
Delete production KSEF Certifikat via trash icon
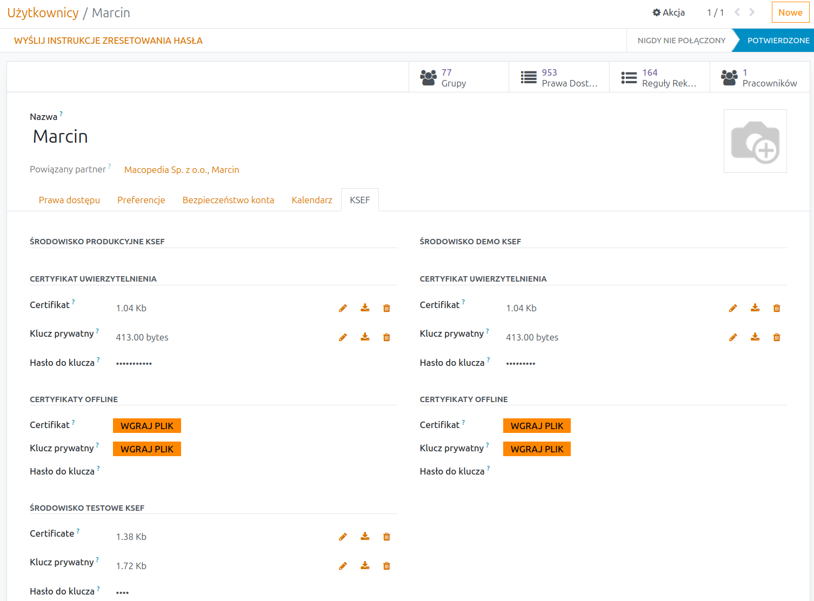coord(386,308)
